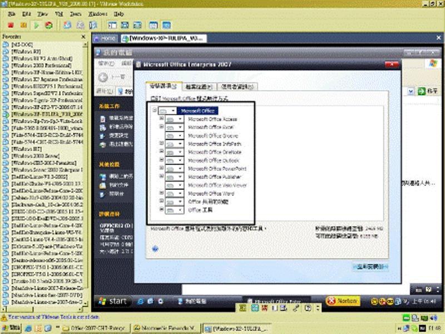
Task: Close the Favorites sidebar panel
Action: coord(83,37)
